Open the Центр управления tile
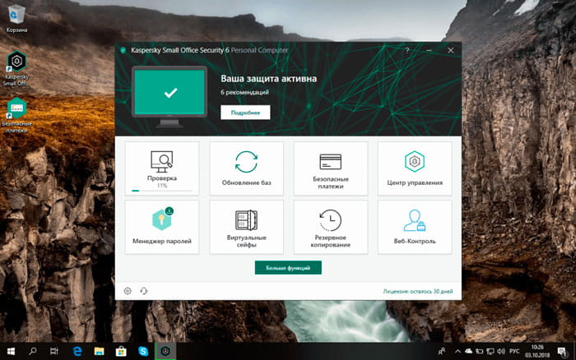The width and height of the screenshot is (576, 360). (x=415, y=168)
